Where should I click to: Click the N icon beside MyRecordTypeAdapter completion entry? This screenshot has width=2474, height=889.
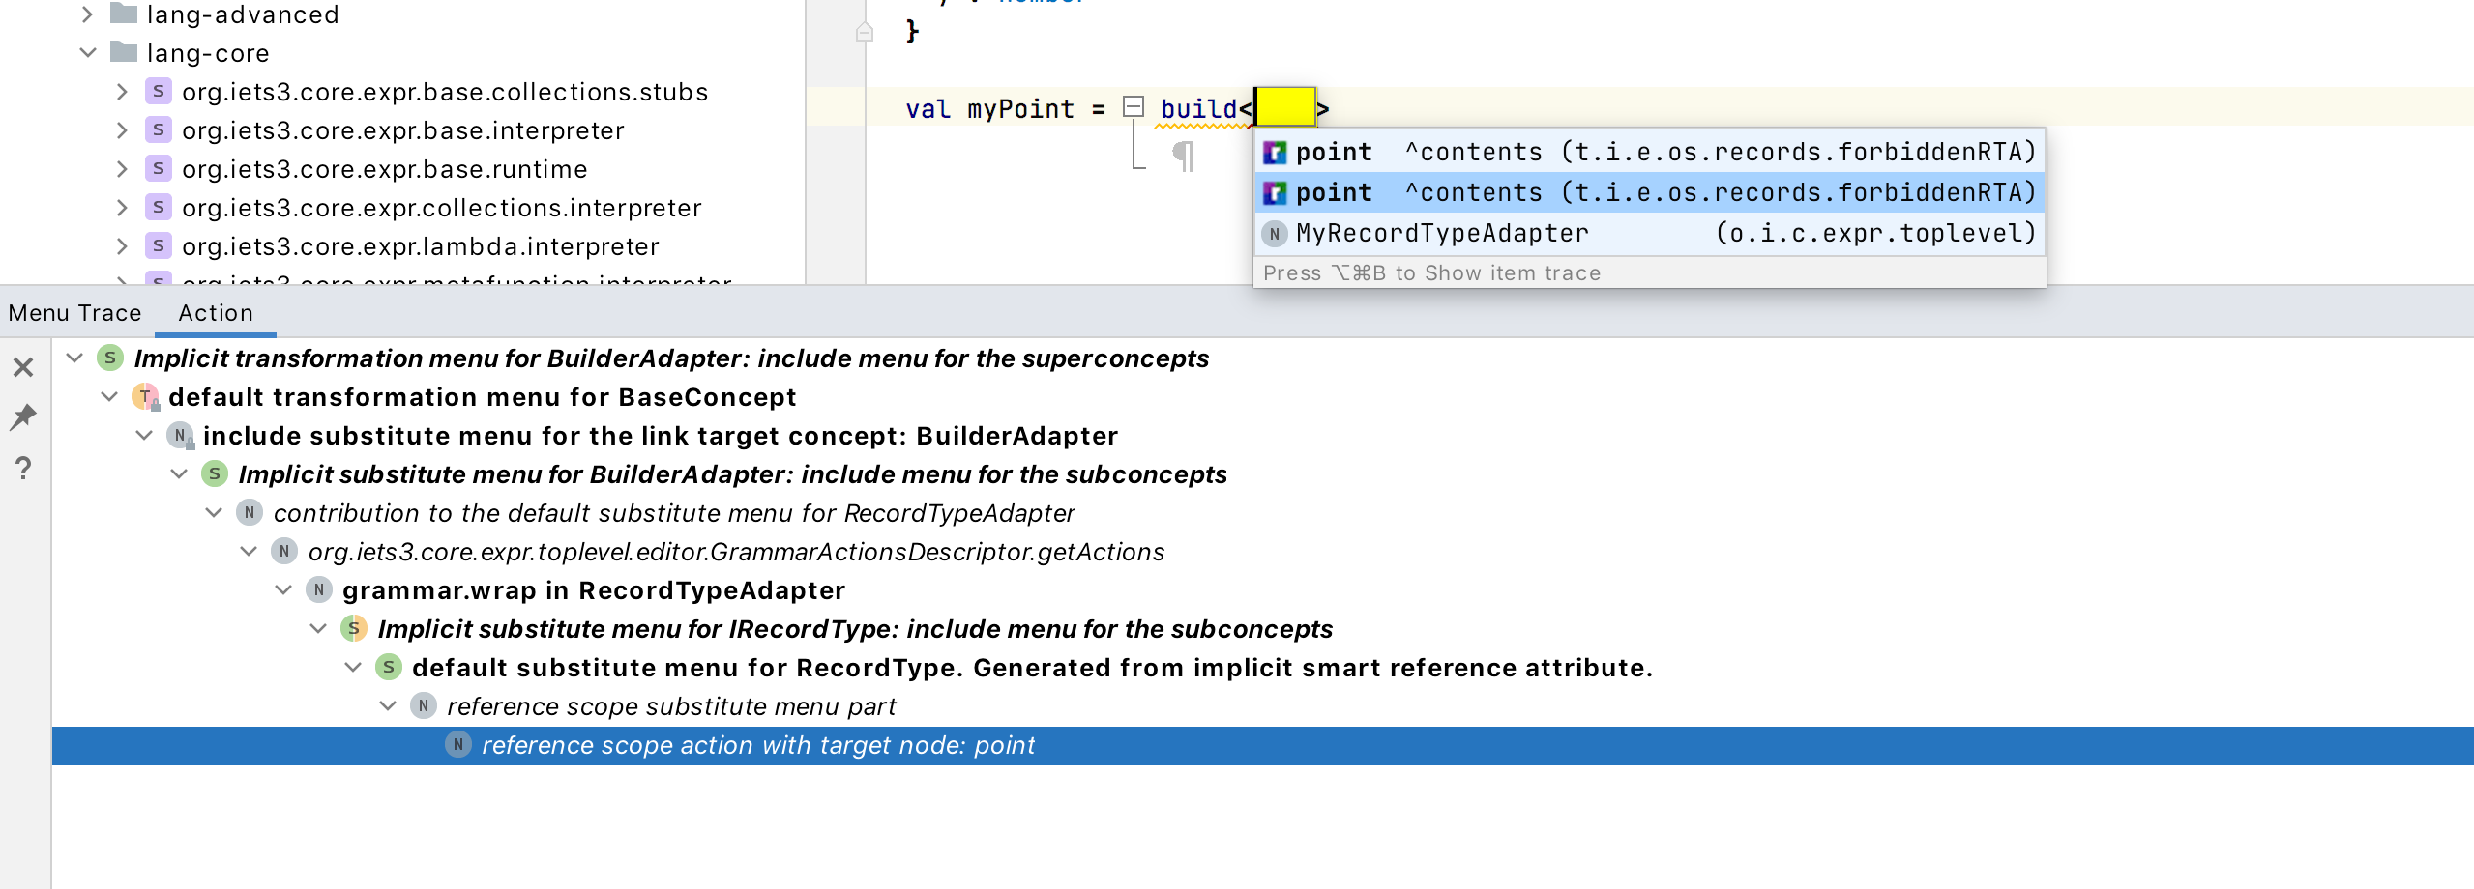1273,232
